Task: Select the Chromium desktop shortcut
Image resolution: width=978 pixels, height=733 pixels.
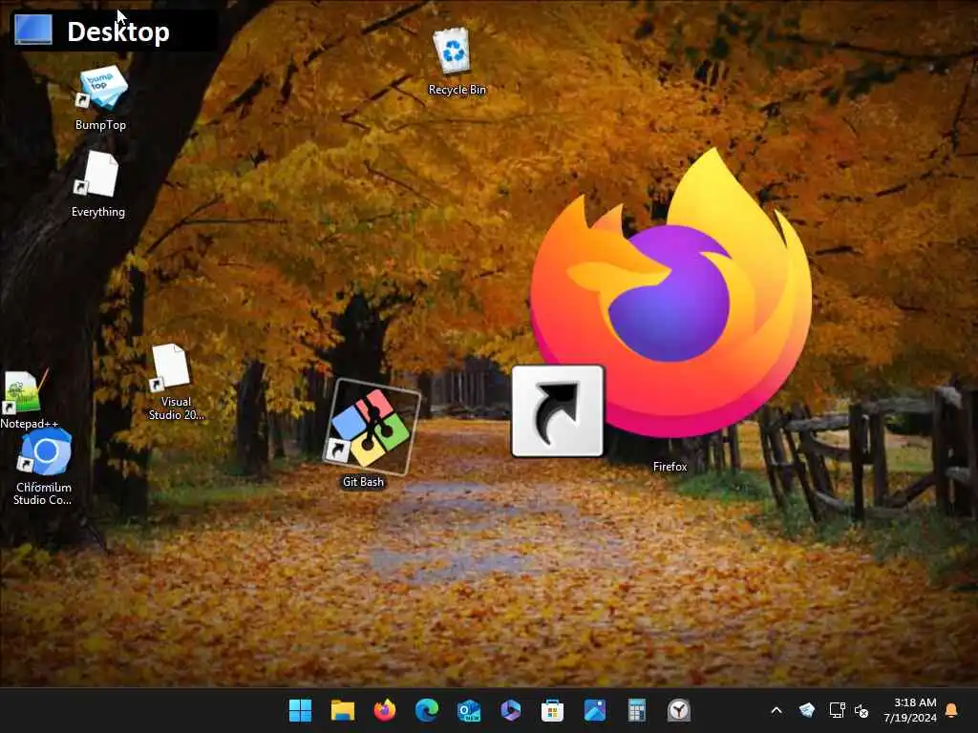Action: (x=44, y=451)
